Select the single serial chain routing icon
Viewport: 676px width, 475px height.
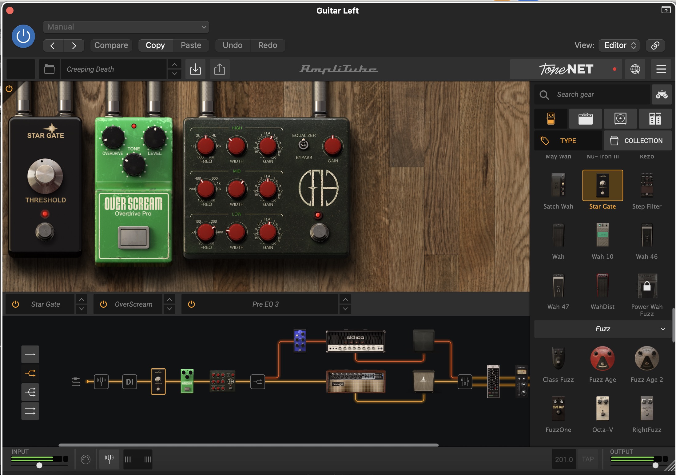pyautogui.click(x=30, y=354)
